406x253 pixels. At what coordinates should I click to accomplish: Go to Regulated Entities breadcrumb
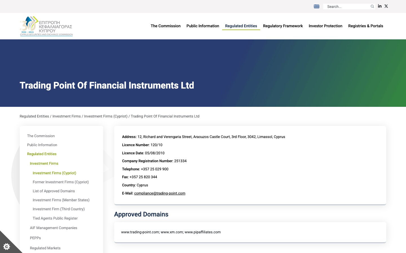(x=34, y=116)
